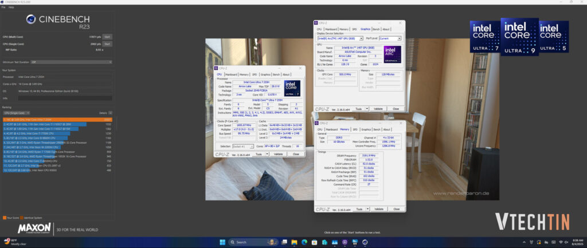Viewport: 587px width, 248px height.
Task: Select the Xeon CPU X5650 ranking row
Action: point(57,170)
